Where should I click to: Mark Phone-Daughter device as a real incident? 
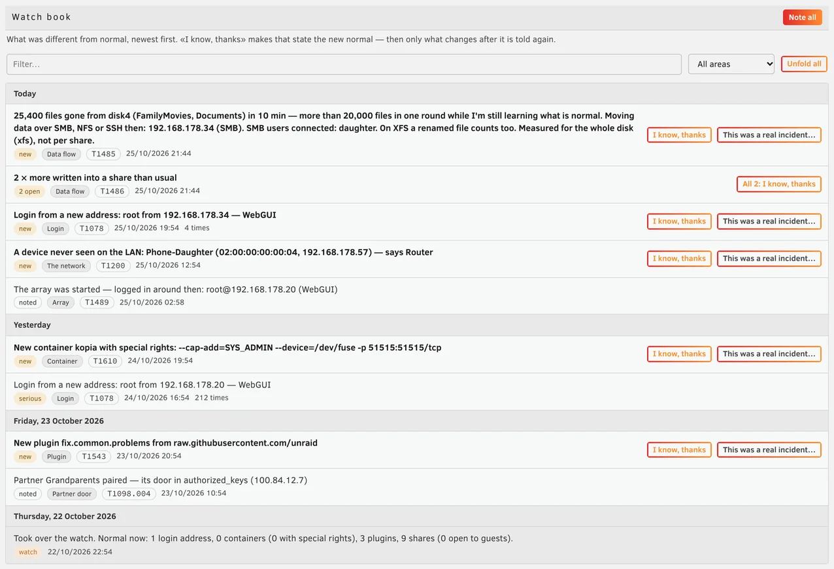[769, 258]
